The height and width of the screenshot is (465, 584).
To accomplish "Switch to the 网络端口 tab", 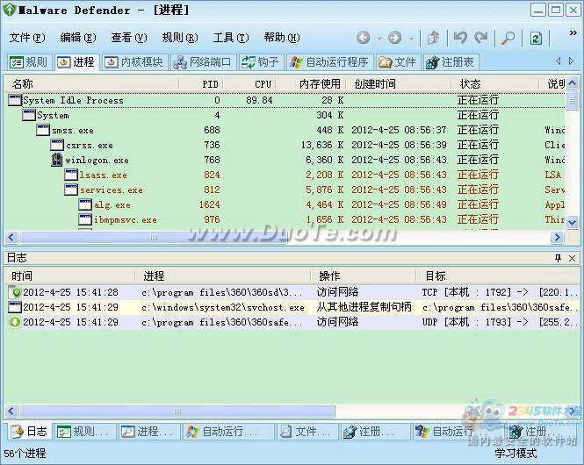I will tap(203, 62).
